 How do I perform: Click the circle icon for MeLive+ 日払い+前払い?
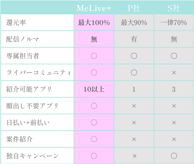(x=94, y=122)
